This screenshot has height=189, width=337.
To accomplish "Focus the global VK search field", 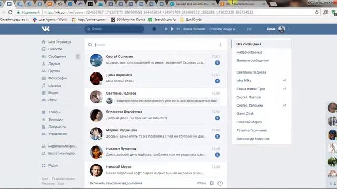I will 114,29.
